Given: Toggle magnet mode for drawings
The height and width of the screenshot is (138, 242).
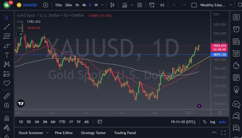Looking at the screenshot, I should click(7, 118).
